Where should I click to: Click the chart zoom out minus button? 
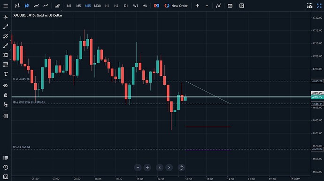(x=138, y=167)
